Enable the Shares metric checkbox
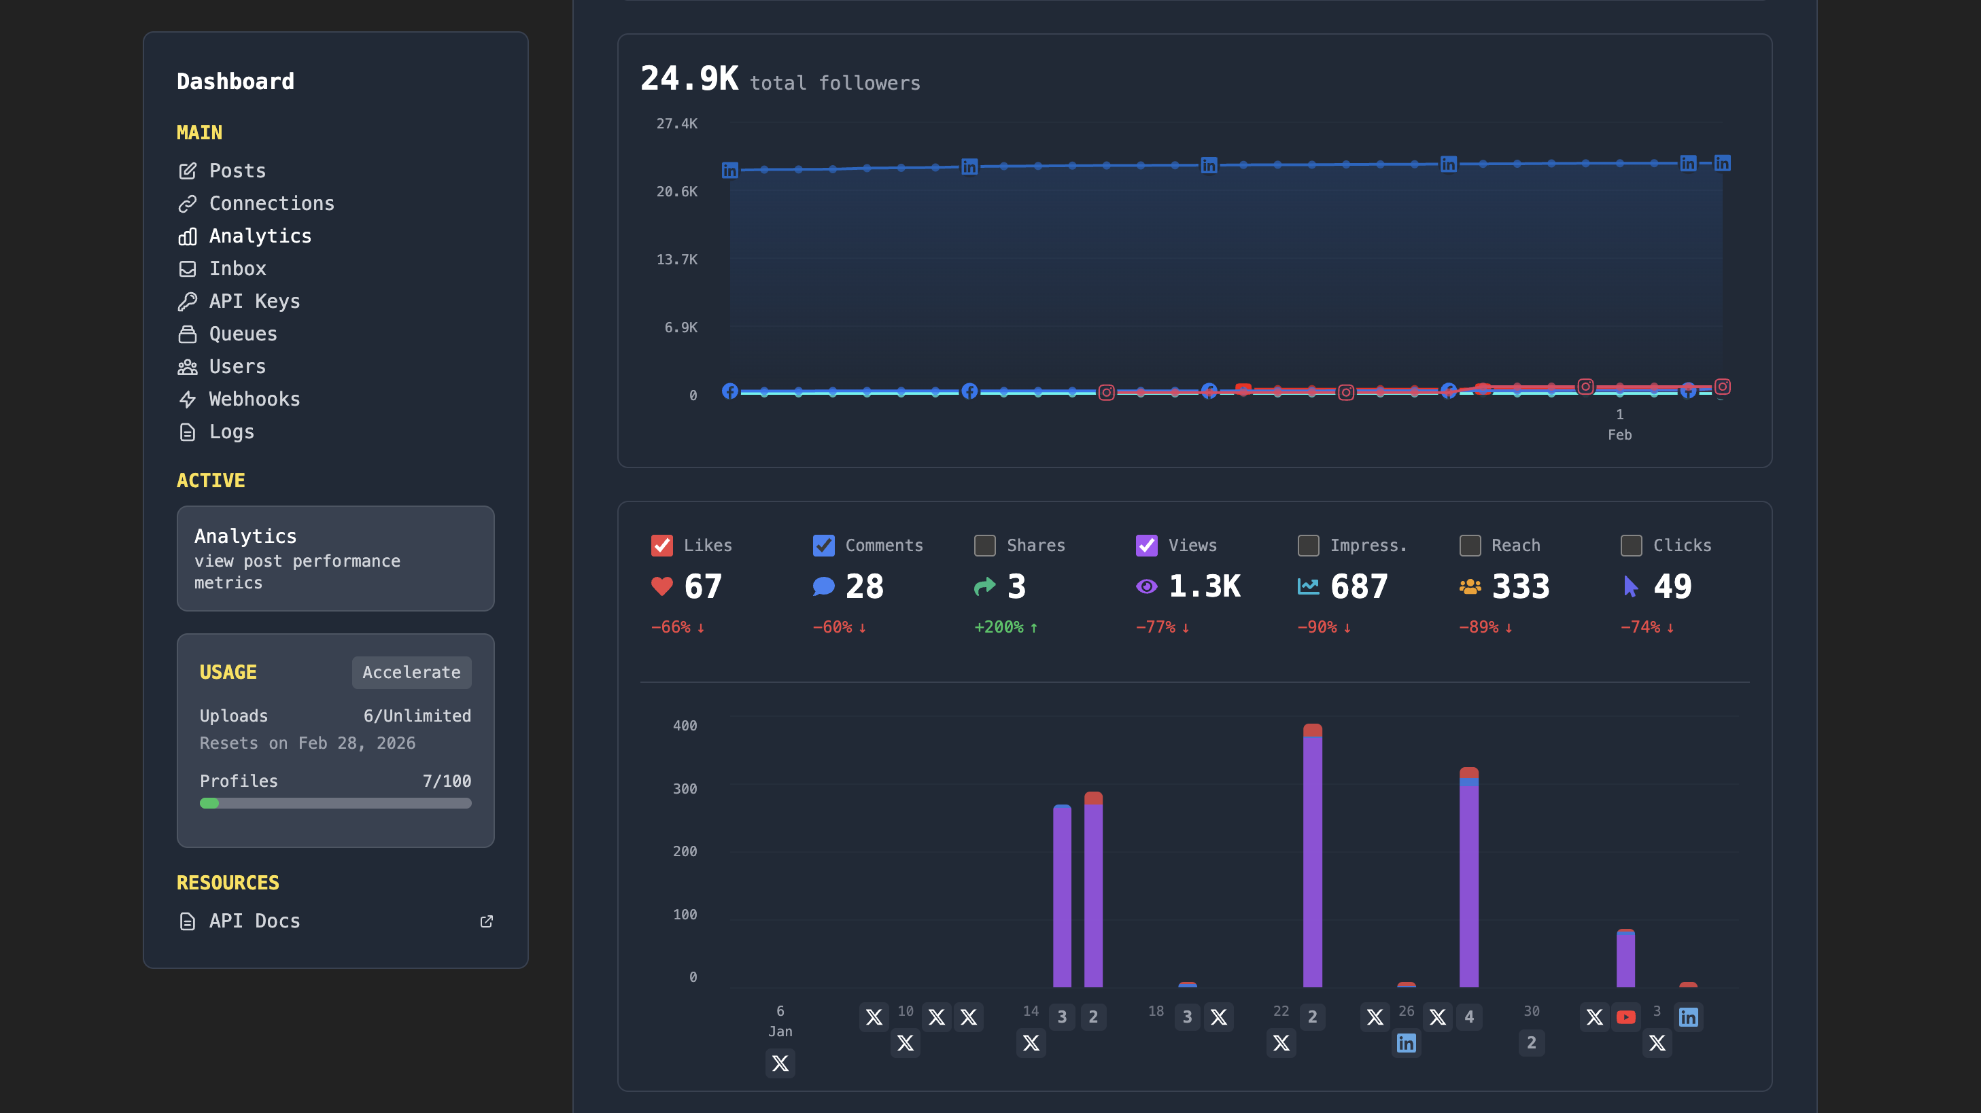This screenshot has width=1981, height=1113. (984, 545)
